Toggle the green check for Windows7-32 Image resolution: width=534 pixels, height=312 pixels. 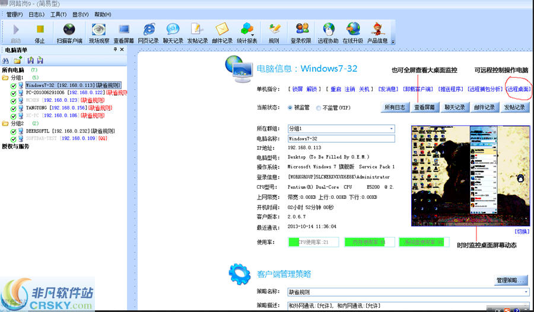click(13, 86)
